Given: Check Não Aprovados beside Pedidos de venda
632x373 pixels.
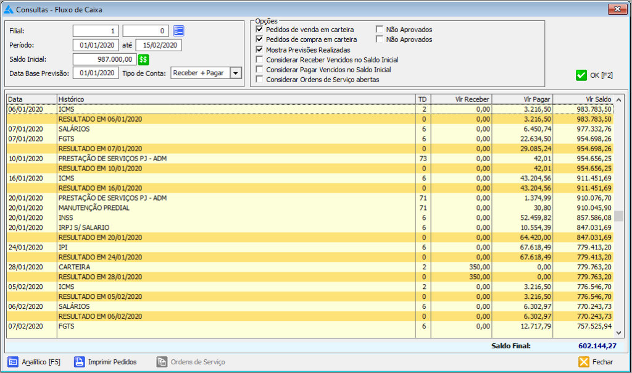Looking at the screenshot, I should [x=378, y=28].
